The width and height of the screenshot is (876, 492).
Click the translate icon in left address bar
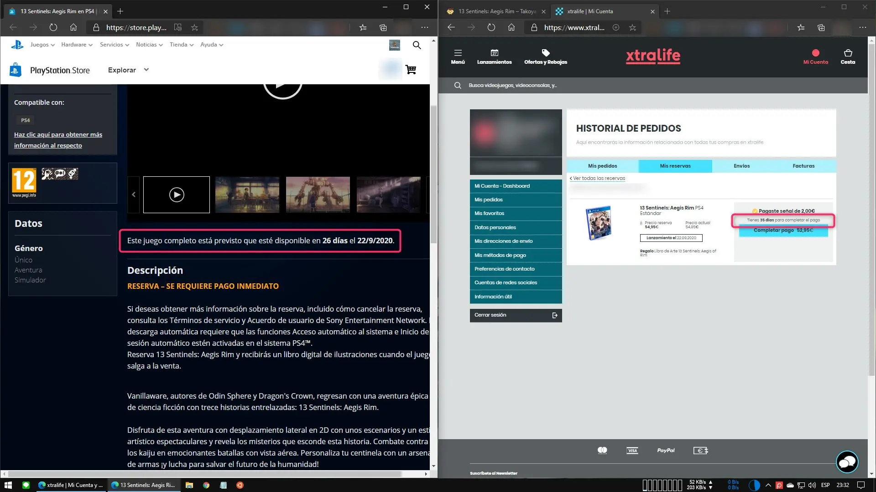pyautogui.click(x=178, y=27)
